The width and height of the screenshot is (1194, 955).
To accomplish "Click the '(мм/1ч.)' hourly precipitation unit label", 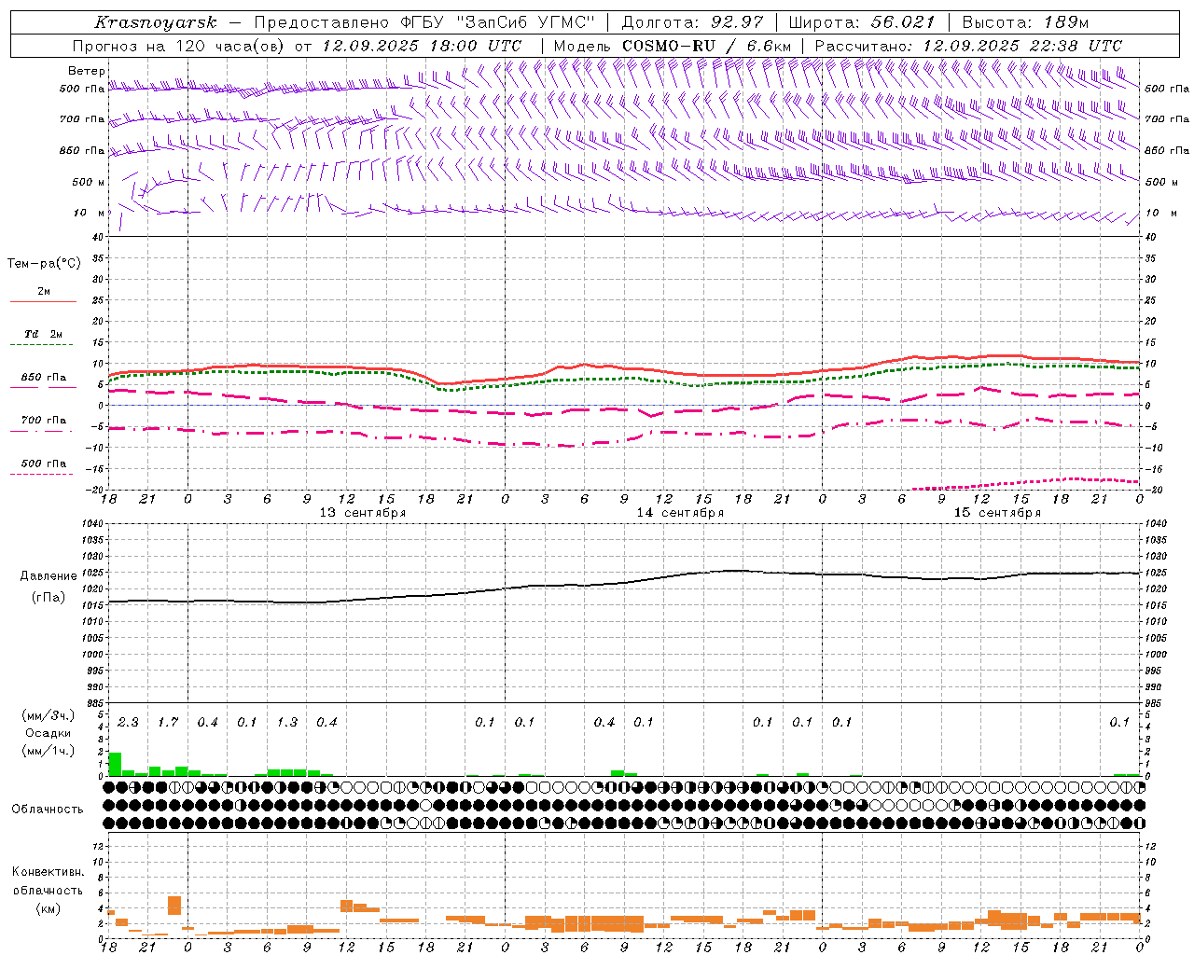I will tap(49, 750).
